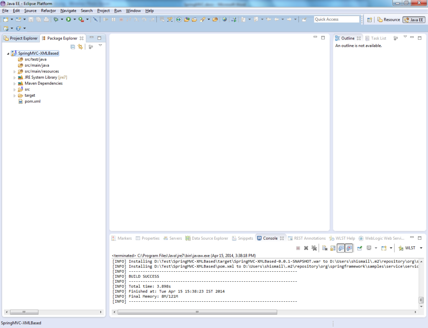Toggle Scroll Lock in Console toolbar

pos(333,248)
